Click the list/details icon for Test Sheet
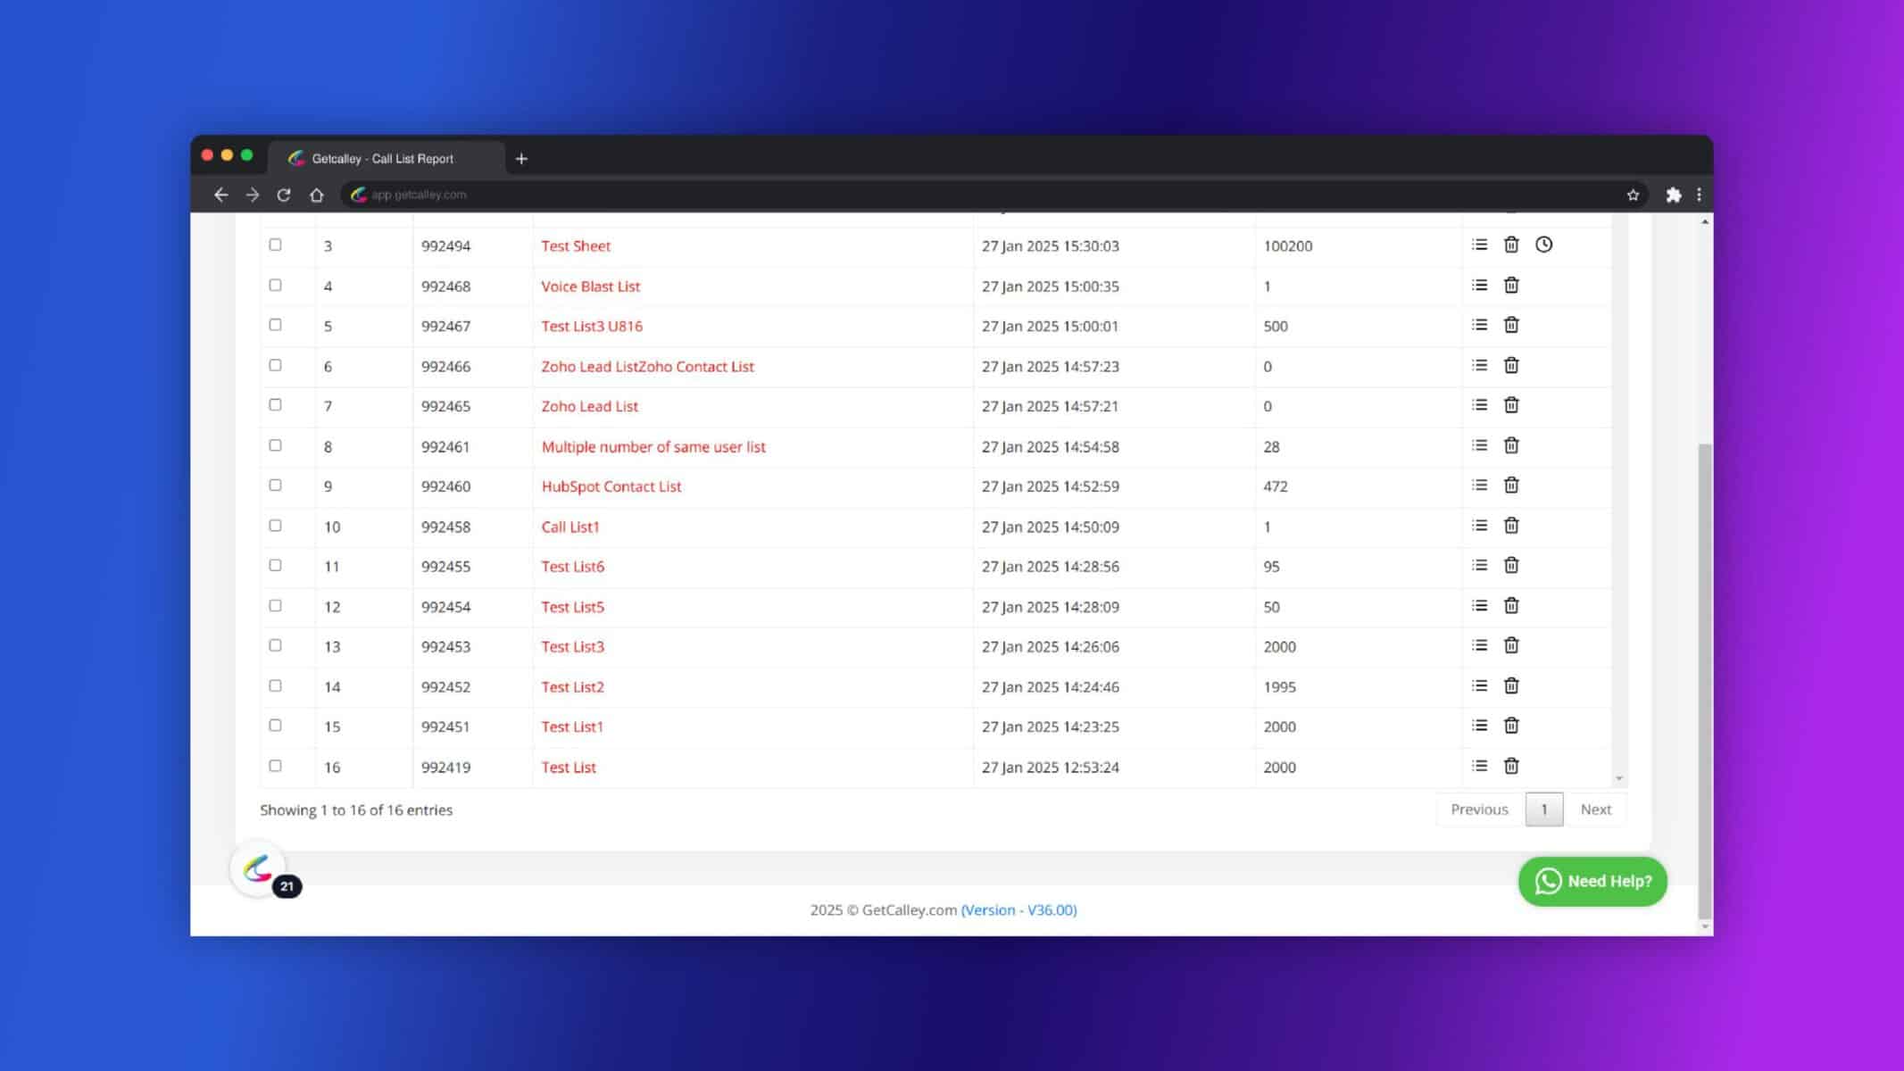1904x1071 pixels. 1480,245
